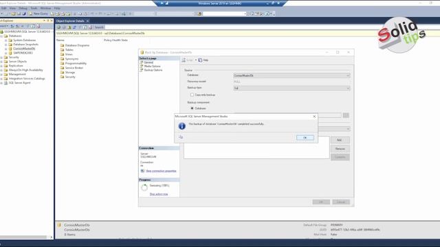440x247 pixels.
Task: Click Up icon in Object Explorer Details toolbar
Action: 69,27
